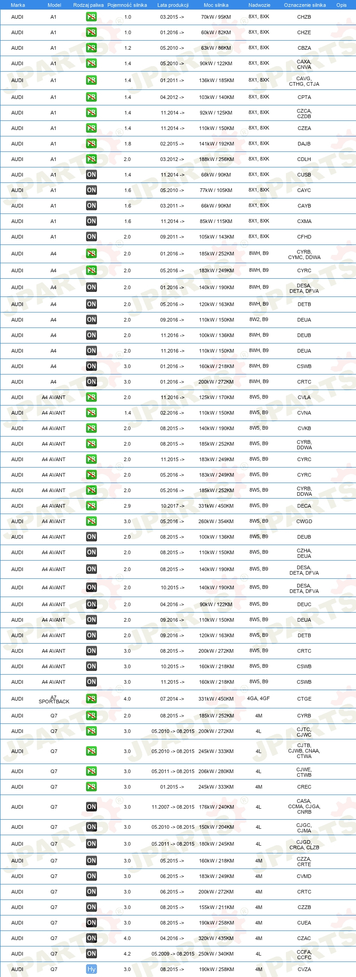Click the engine code CUEA

click(x=304, y=923)
